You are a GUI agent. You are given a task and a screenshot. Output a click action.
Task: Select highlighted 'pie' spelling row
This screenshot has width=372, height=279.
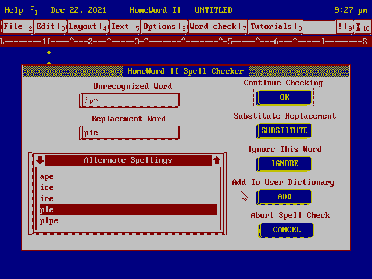point(128,209)
